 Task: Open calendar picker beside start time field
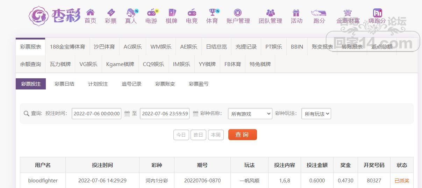[x=127, y=114]
